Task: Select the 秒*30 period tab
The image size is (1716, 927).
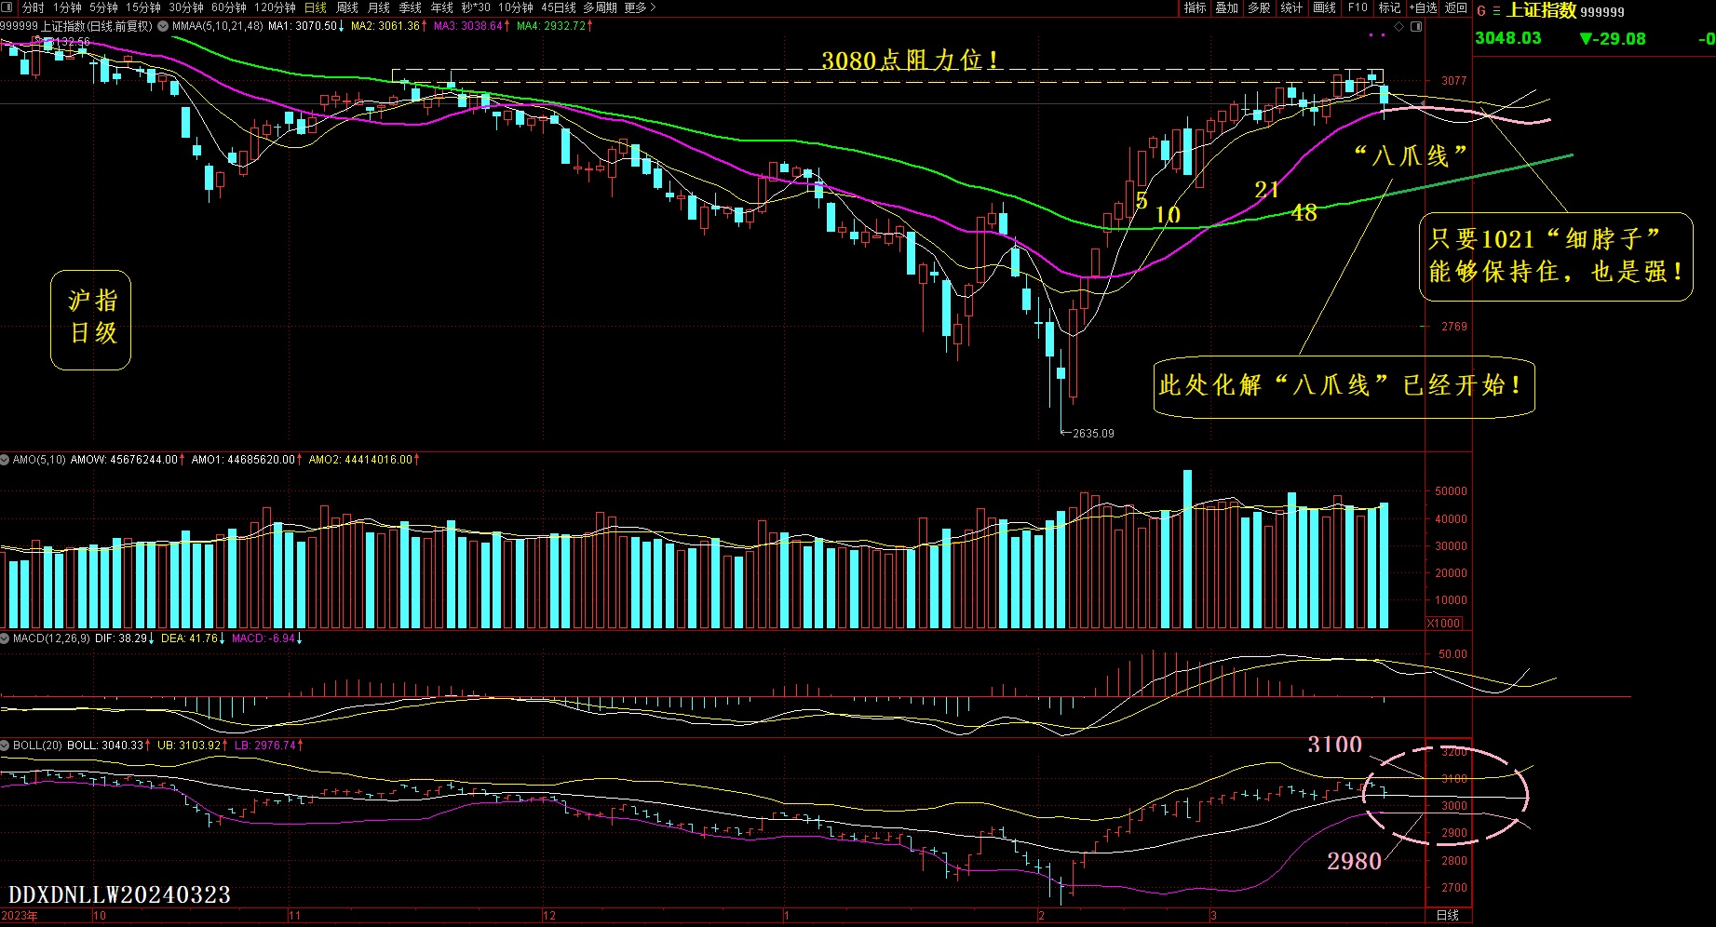Action: tap(476, 7)
